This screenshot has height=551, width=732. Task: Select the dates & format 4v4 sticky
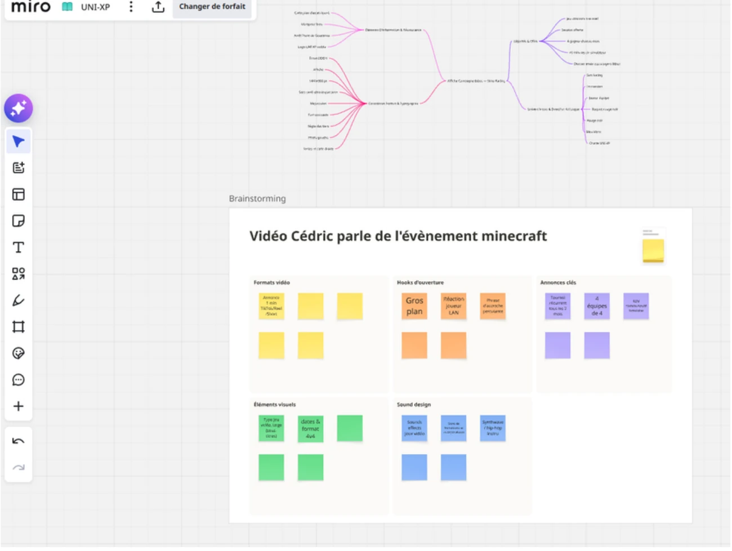(310, 428)
